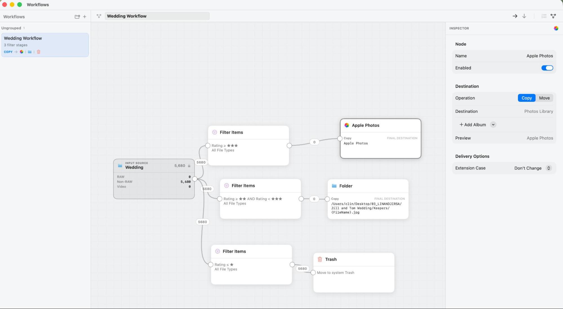Select Wedding Workflow in the sidebar list
563x309 pixels.
pyautogui.click(x=45, y=45)
